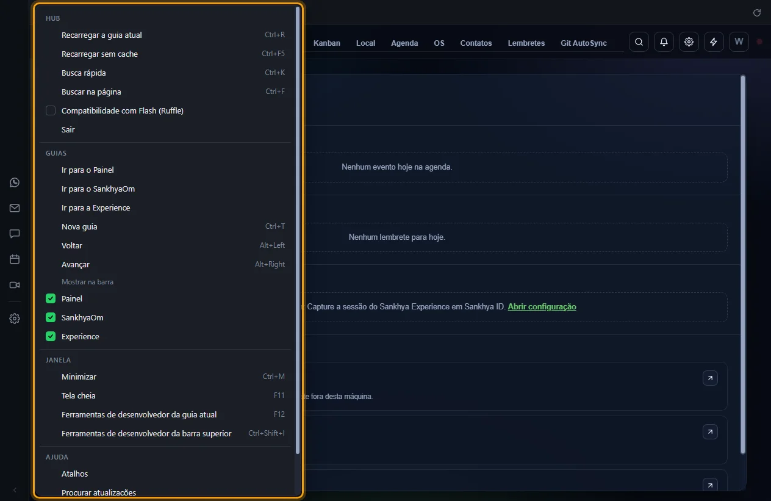771x501 pixels.
Task: Choose Buscar na página
Action: coord(165,92)
